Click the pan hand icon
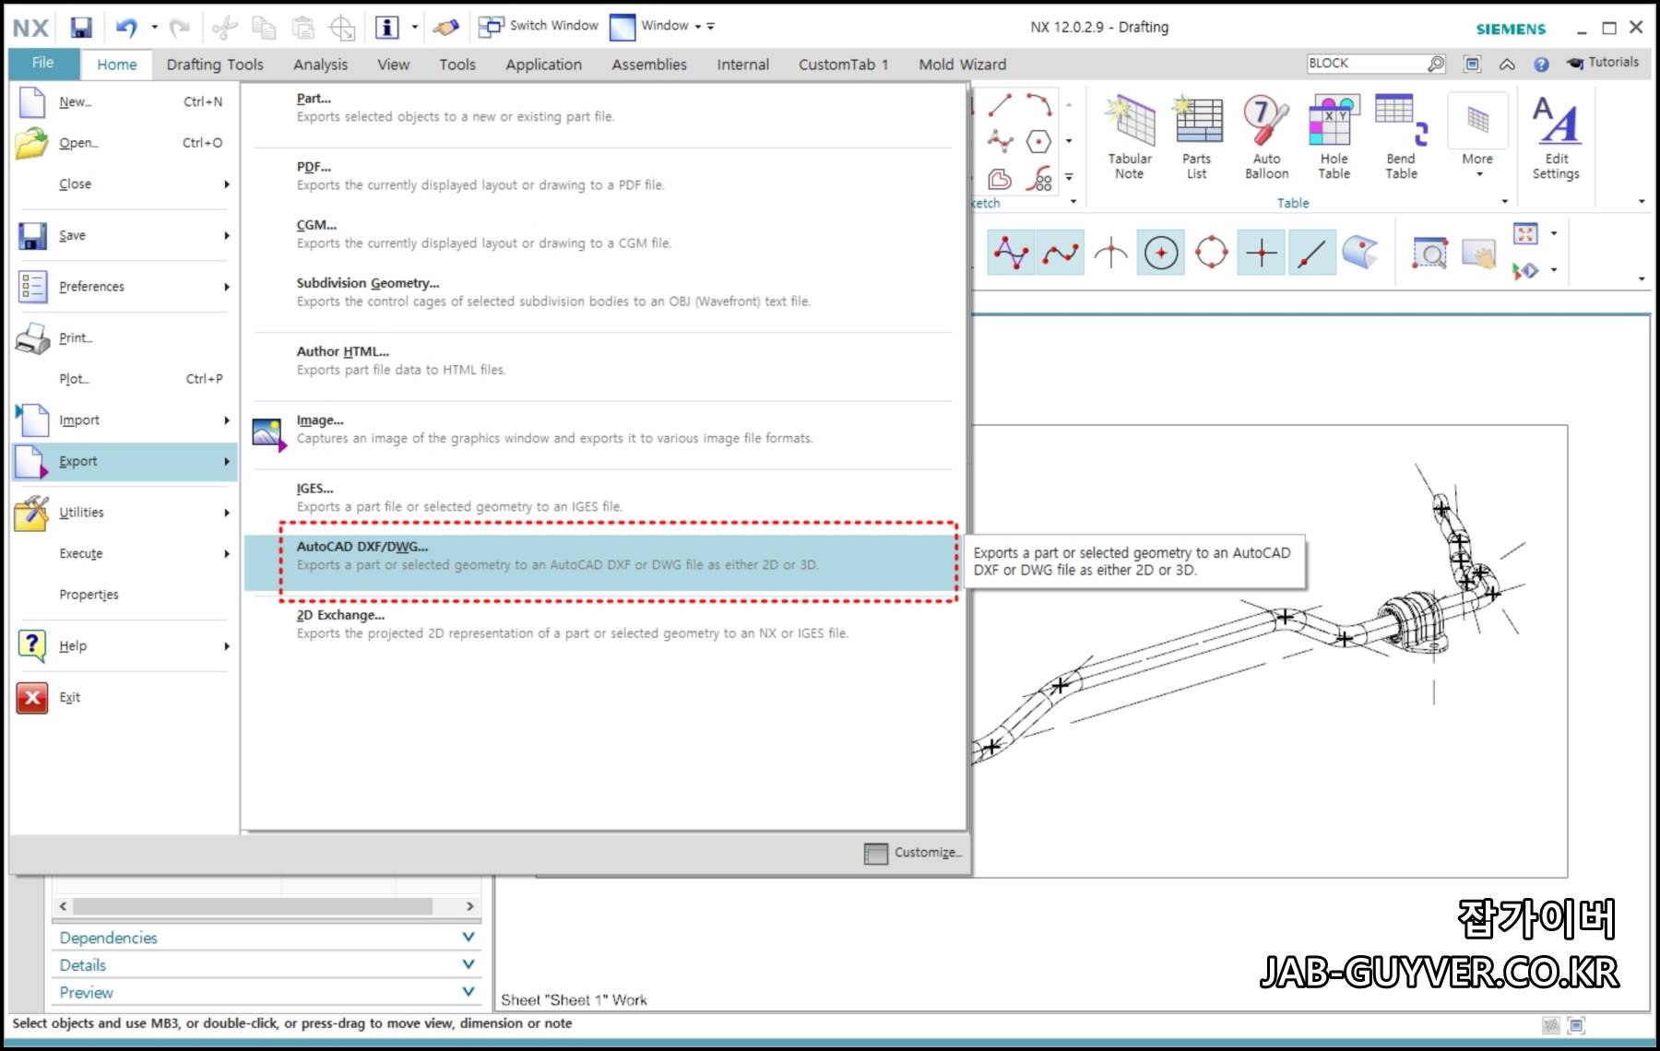This screenshot has width=1660, height=1051. (1478, 253)
